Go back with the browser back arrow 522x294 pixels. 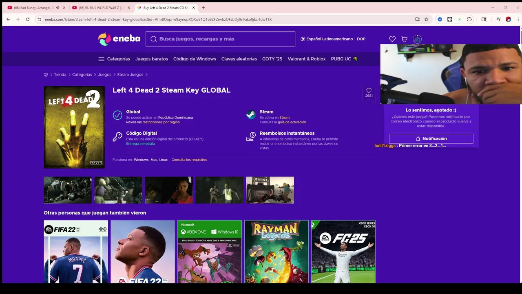click(x=8, y=19)
